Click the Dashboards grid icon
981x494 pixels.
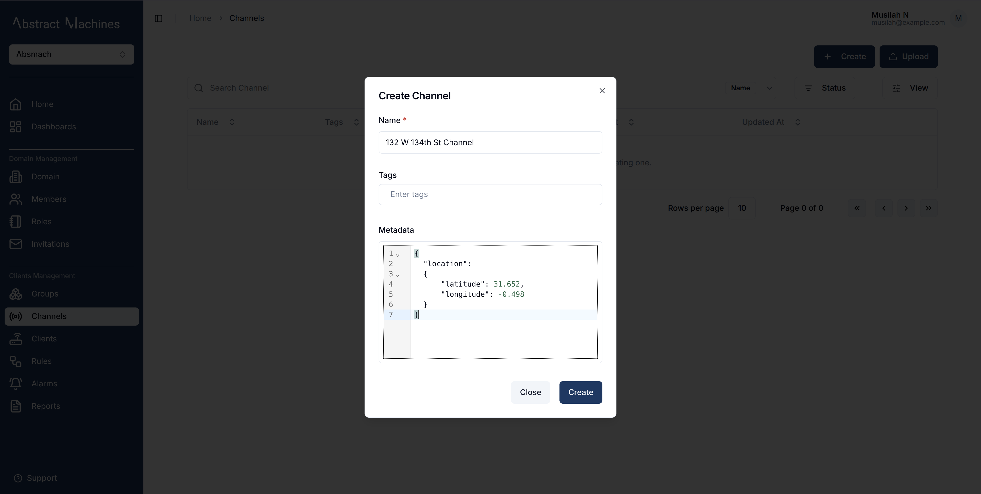coord(16,127)
